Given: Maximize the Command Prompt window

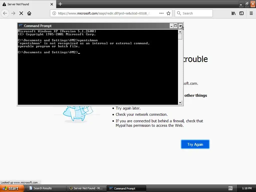Looking at the screenshot, I should pos(175,26).
